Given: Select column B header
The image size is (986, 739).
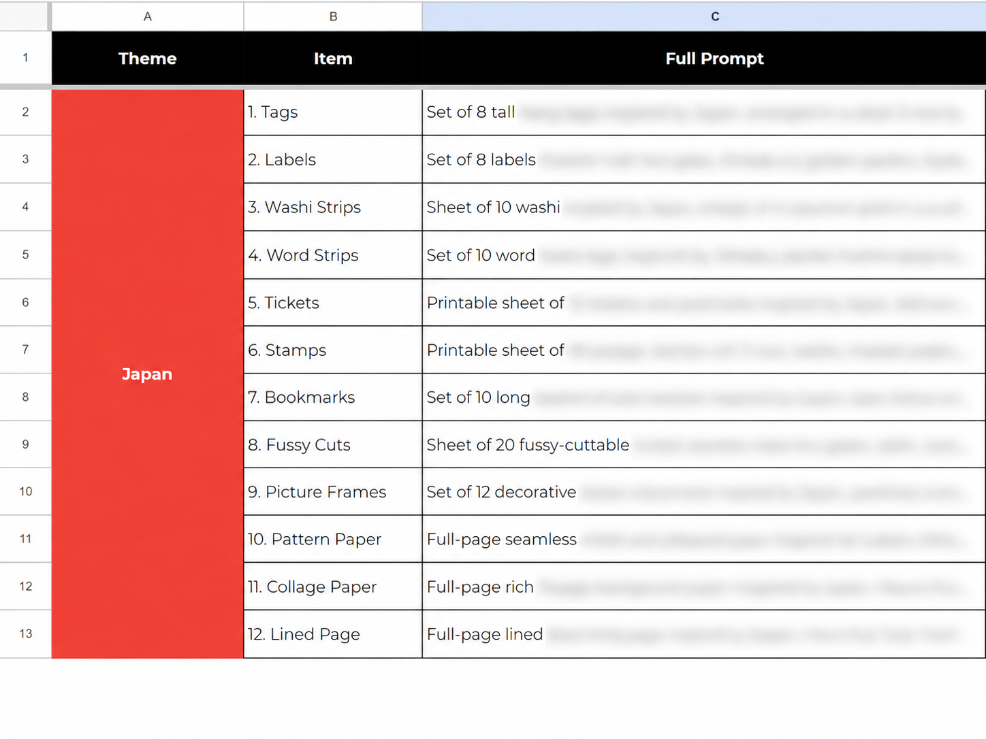Looking at the screenshot, I should pos(333,16).
